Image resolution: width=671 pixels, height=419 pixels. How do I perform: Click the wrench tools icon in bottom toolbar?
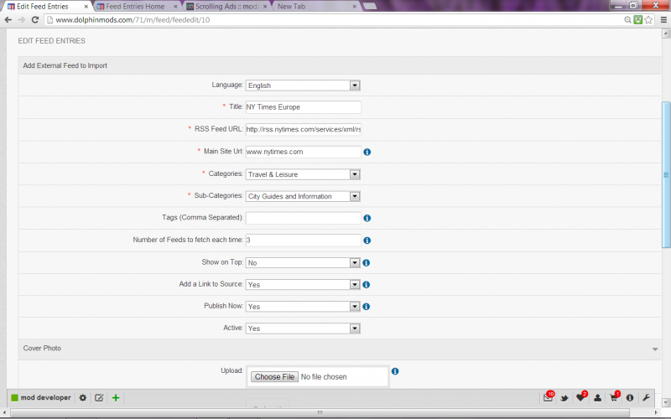[x=646, y=398]
